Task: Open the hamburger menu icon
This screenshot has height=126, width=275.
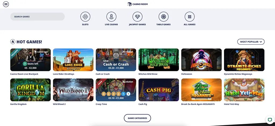Action: [6, 4]
